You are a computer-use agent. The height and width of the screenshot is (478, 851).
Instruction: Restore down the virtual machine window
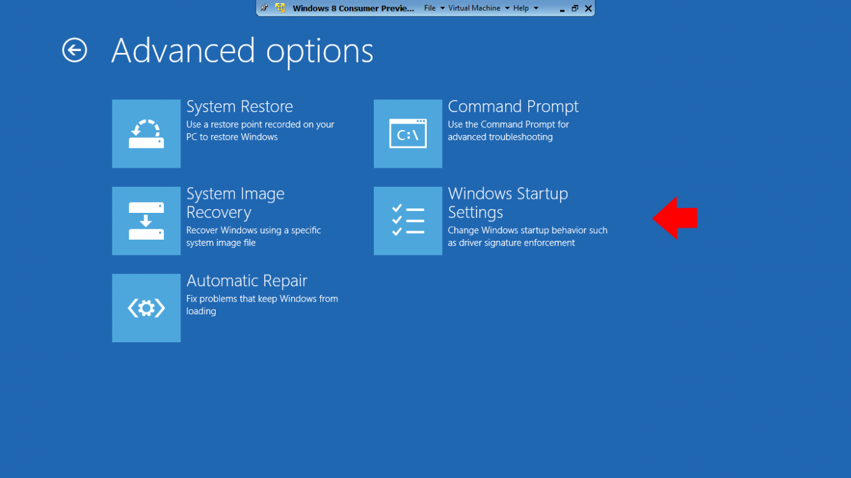[575, 8]
